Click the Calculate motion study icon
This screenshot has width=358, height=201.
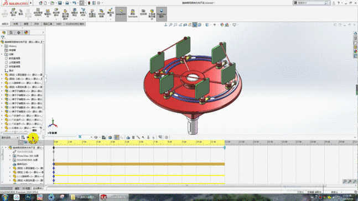(23, 137)
